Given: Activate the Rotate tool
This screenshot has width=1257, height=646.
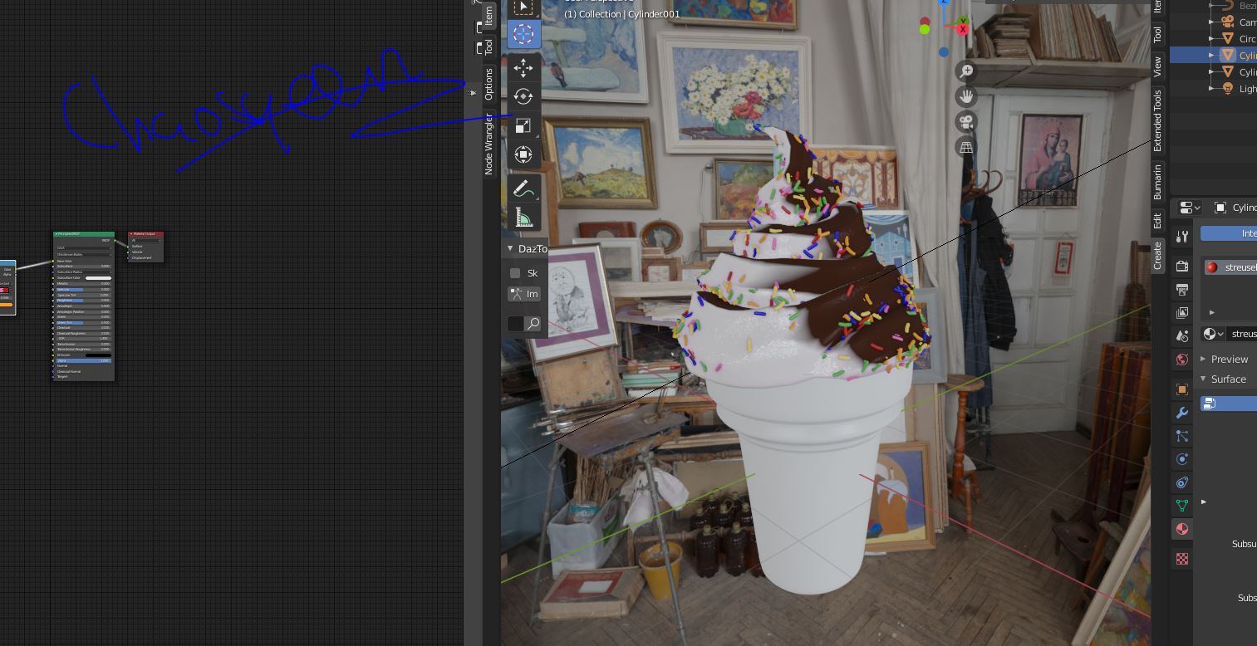Looking at the screenshot, I should tap(523, 96).
